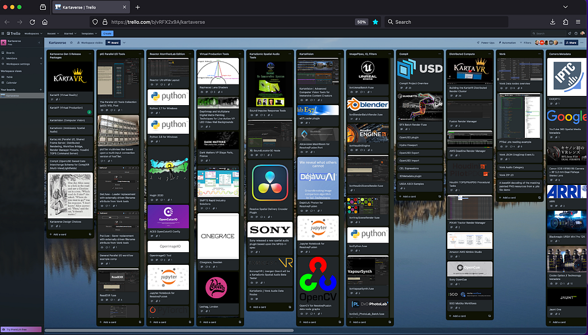Create card from template in CompX list
Screen dimensions: 588x335
pyautogui.click(x=439, y=196)
